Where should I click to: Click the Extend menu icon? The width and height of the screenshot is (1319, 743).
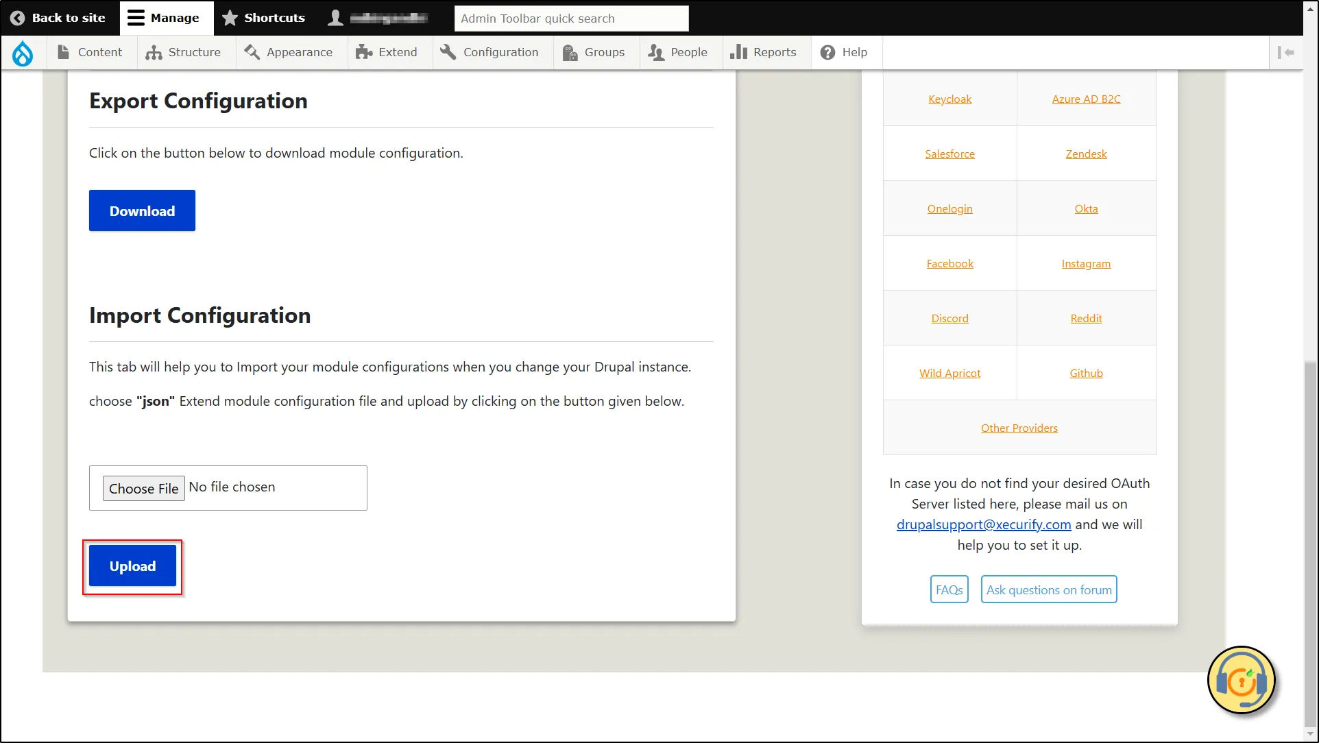coord(363,51)
